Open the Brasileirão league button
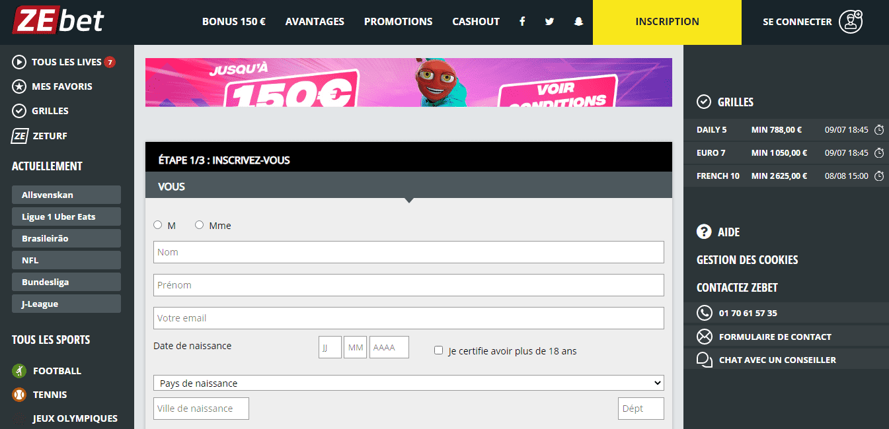Image resolution: width=889 pixels, height=429 pixels. pyautogui.click(x=66, y=238)
